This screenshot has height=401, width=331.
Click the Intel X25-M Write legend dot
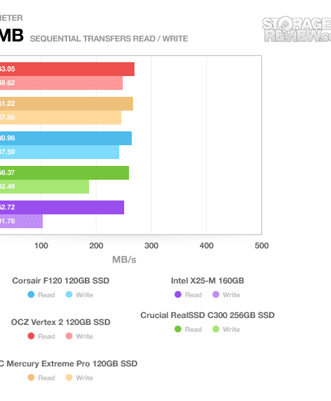click(x=216, y=295)
